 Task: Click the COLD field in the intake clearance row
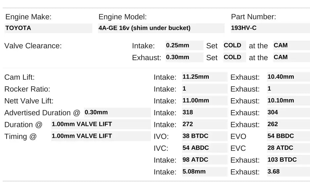coord(235,46)
